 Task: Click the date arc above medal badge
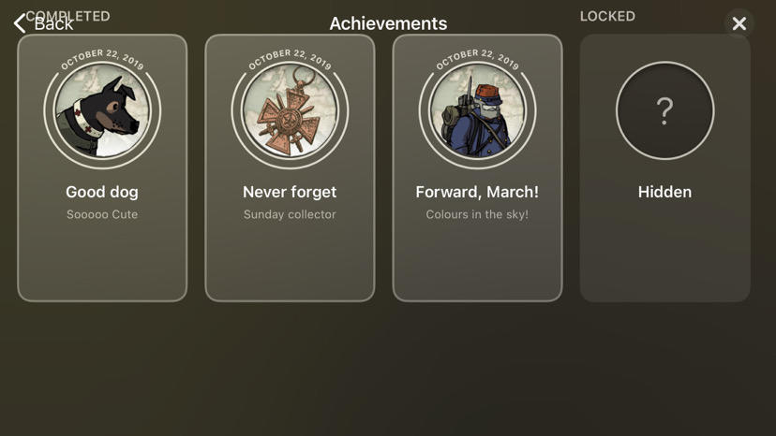click(290, 58)
